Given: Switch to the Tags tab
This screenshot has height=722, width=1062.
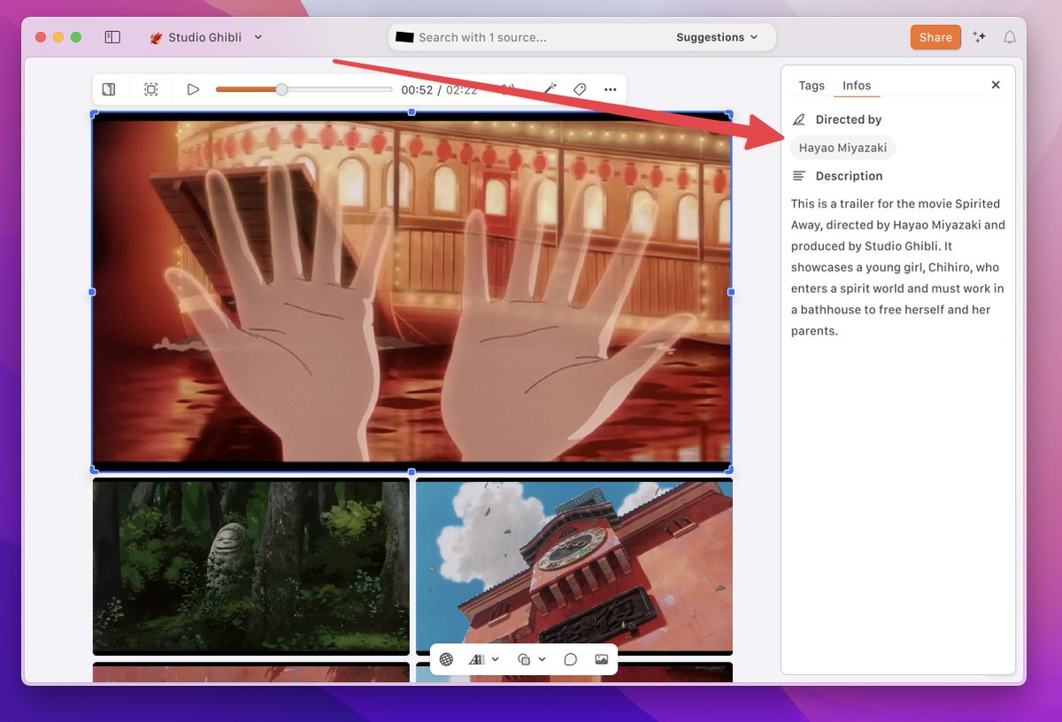Looking at the screenshot, I should pos(811,85).
